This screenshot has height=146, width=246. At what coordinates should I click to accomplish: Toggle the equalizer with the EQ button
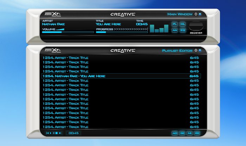click(x=182, y=30)
